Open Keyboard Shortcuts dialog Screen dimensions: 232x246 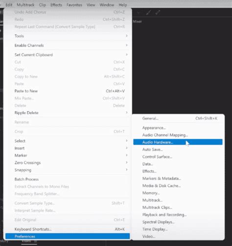68,229
